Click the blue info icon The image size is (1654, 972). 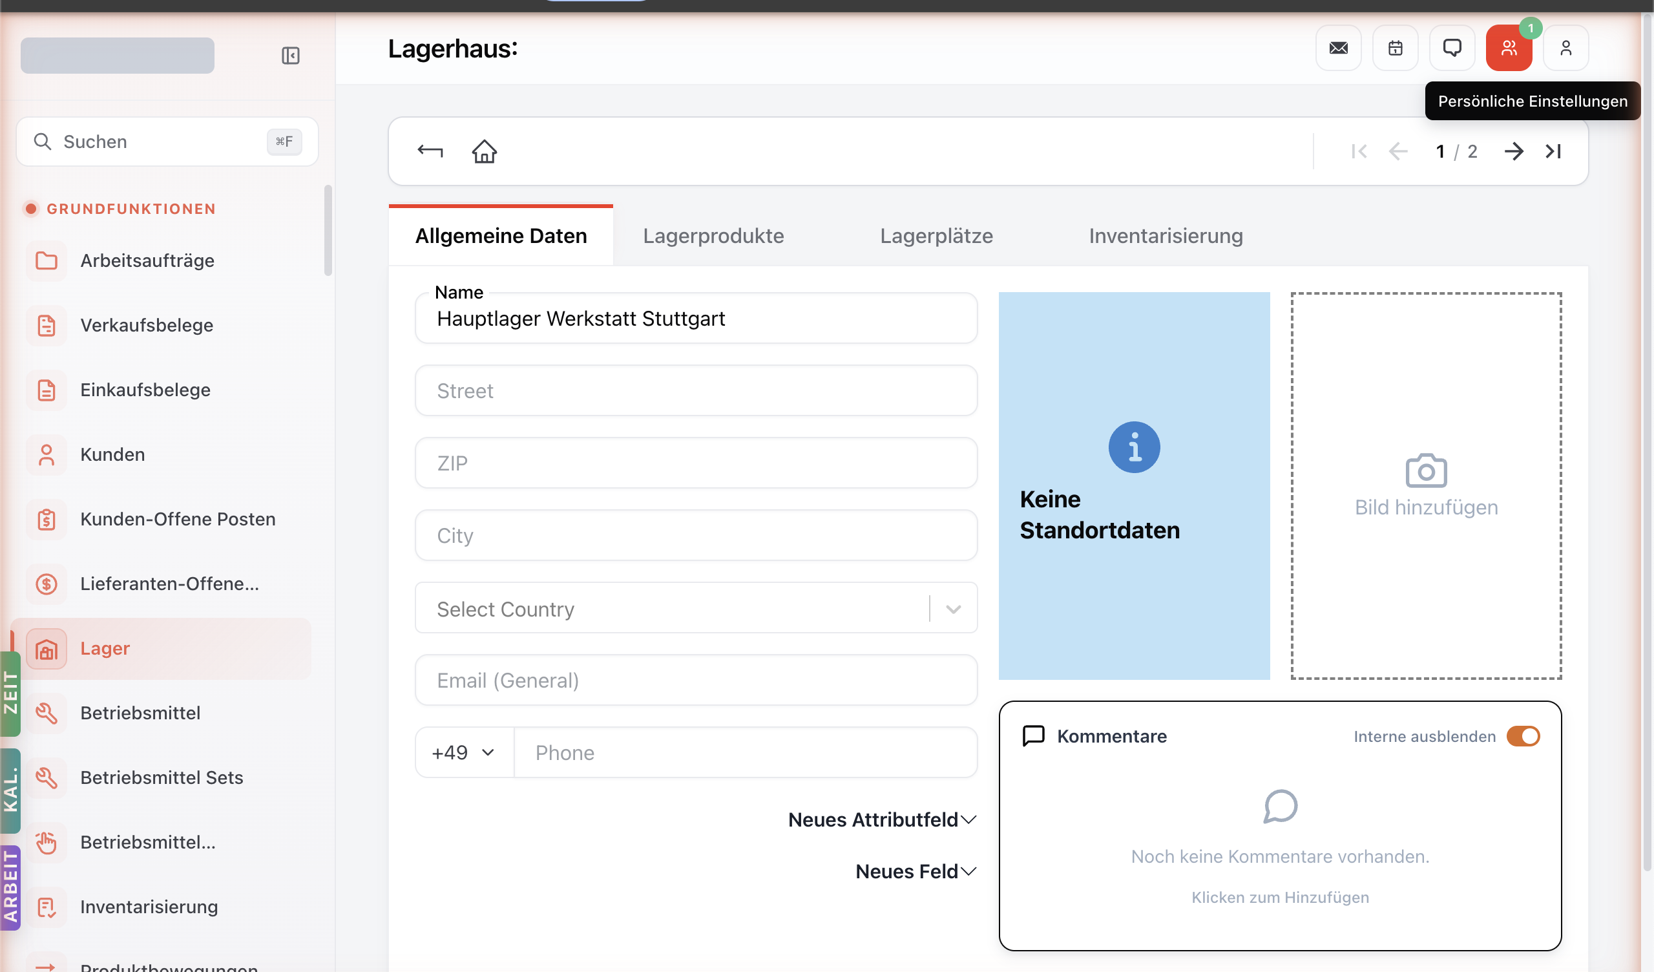click(1134, 447)
